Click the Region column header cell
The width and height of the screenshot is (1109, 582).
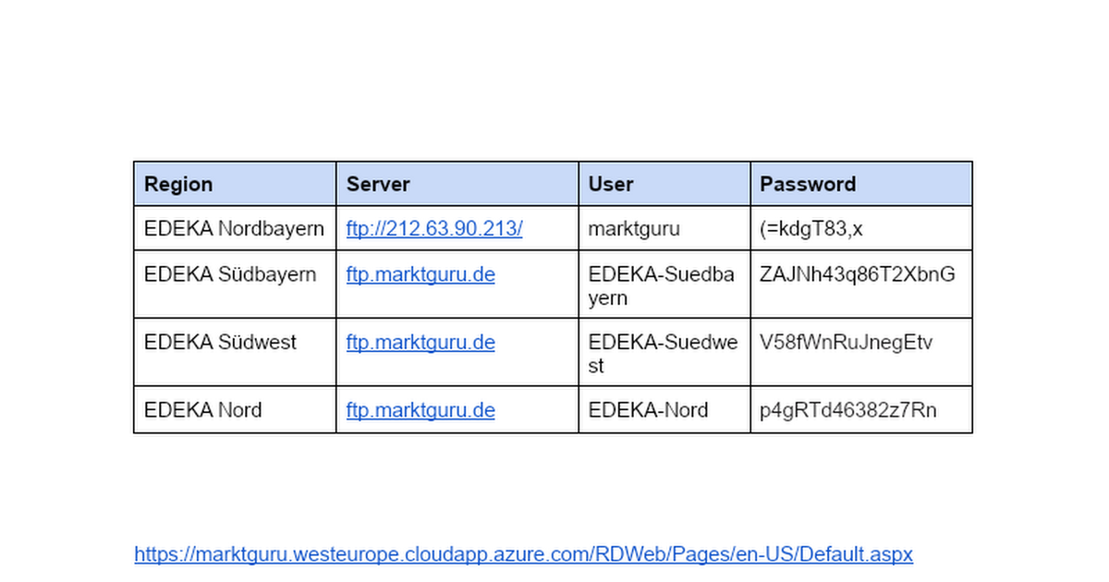[x=235, y=184]
